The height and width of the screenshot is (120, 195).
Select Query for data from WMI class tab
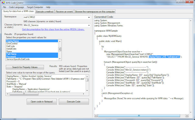[x=18, y=11]
